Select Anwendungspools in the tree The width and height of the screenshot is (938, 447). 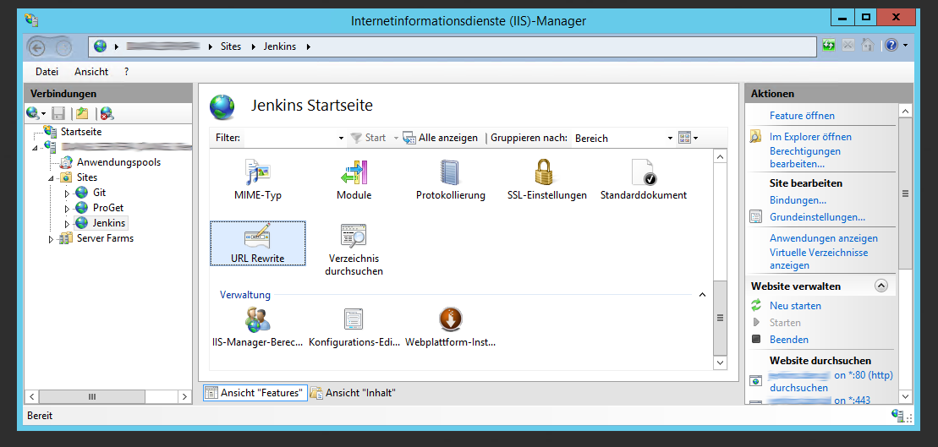[118, 162]
